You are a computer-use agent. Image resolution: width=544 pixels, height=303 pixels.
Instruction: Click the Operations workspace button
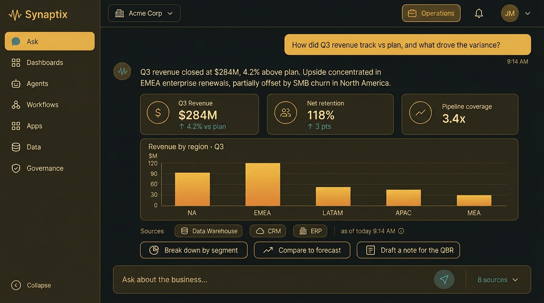point(431,13)
